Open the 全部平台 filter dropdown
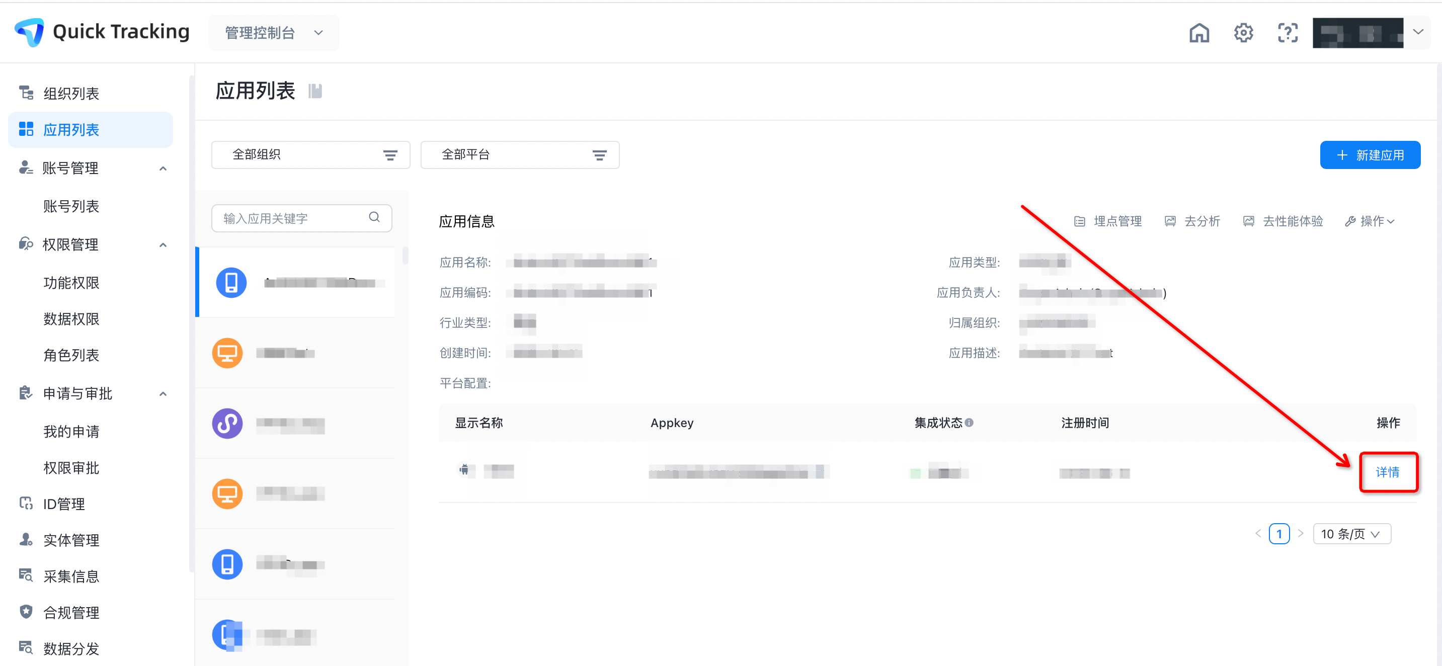Viewport: 1442px width, 666px height. click(519, 155)
